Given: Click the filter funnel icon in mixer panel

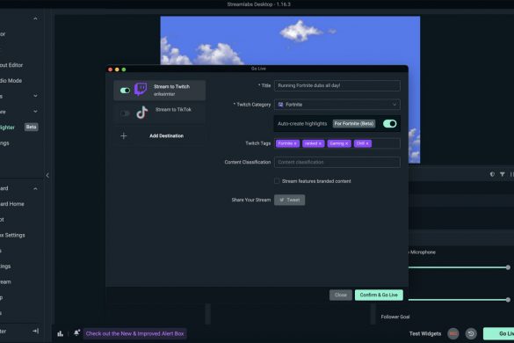Looking at the screenshot, I should [503, 174].
